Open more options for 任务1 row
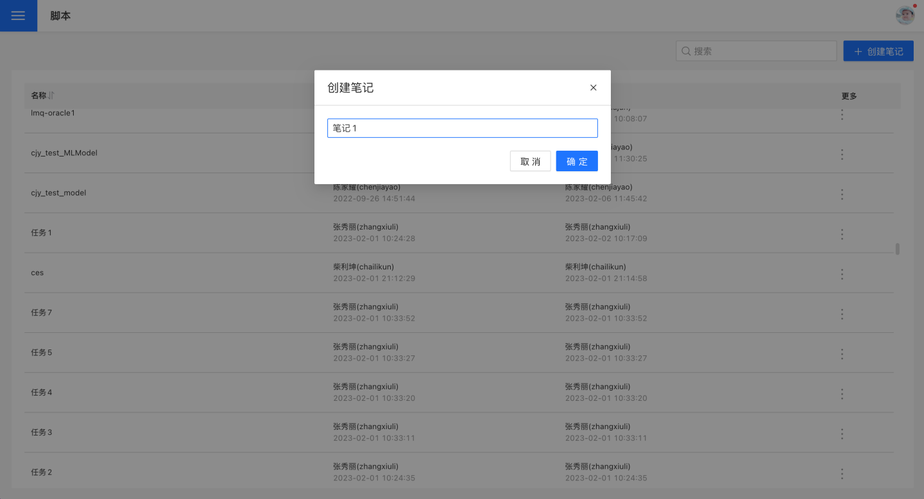The height and width of the screenshot is (499, 924). 842,234
